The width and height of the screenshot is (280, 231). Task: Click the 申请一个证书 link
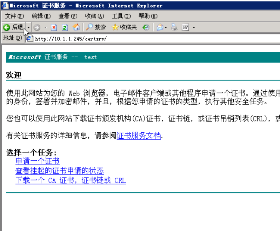(38, 161)
